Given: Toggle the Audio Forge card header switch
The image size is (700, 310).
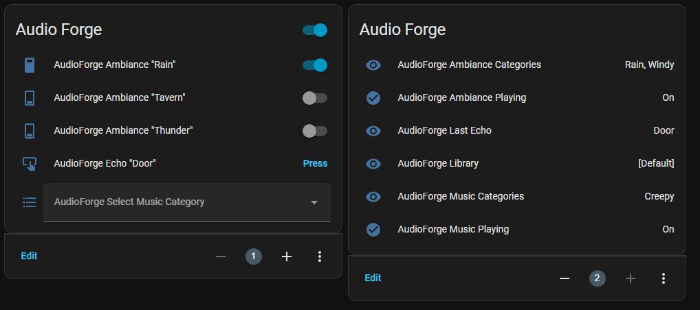Looking at the screenshot, I should pyautogui.click(x=315, y=30).
